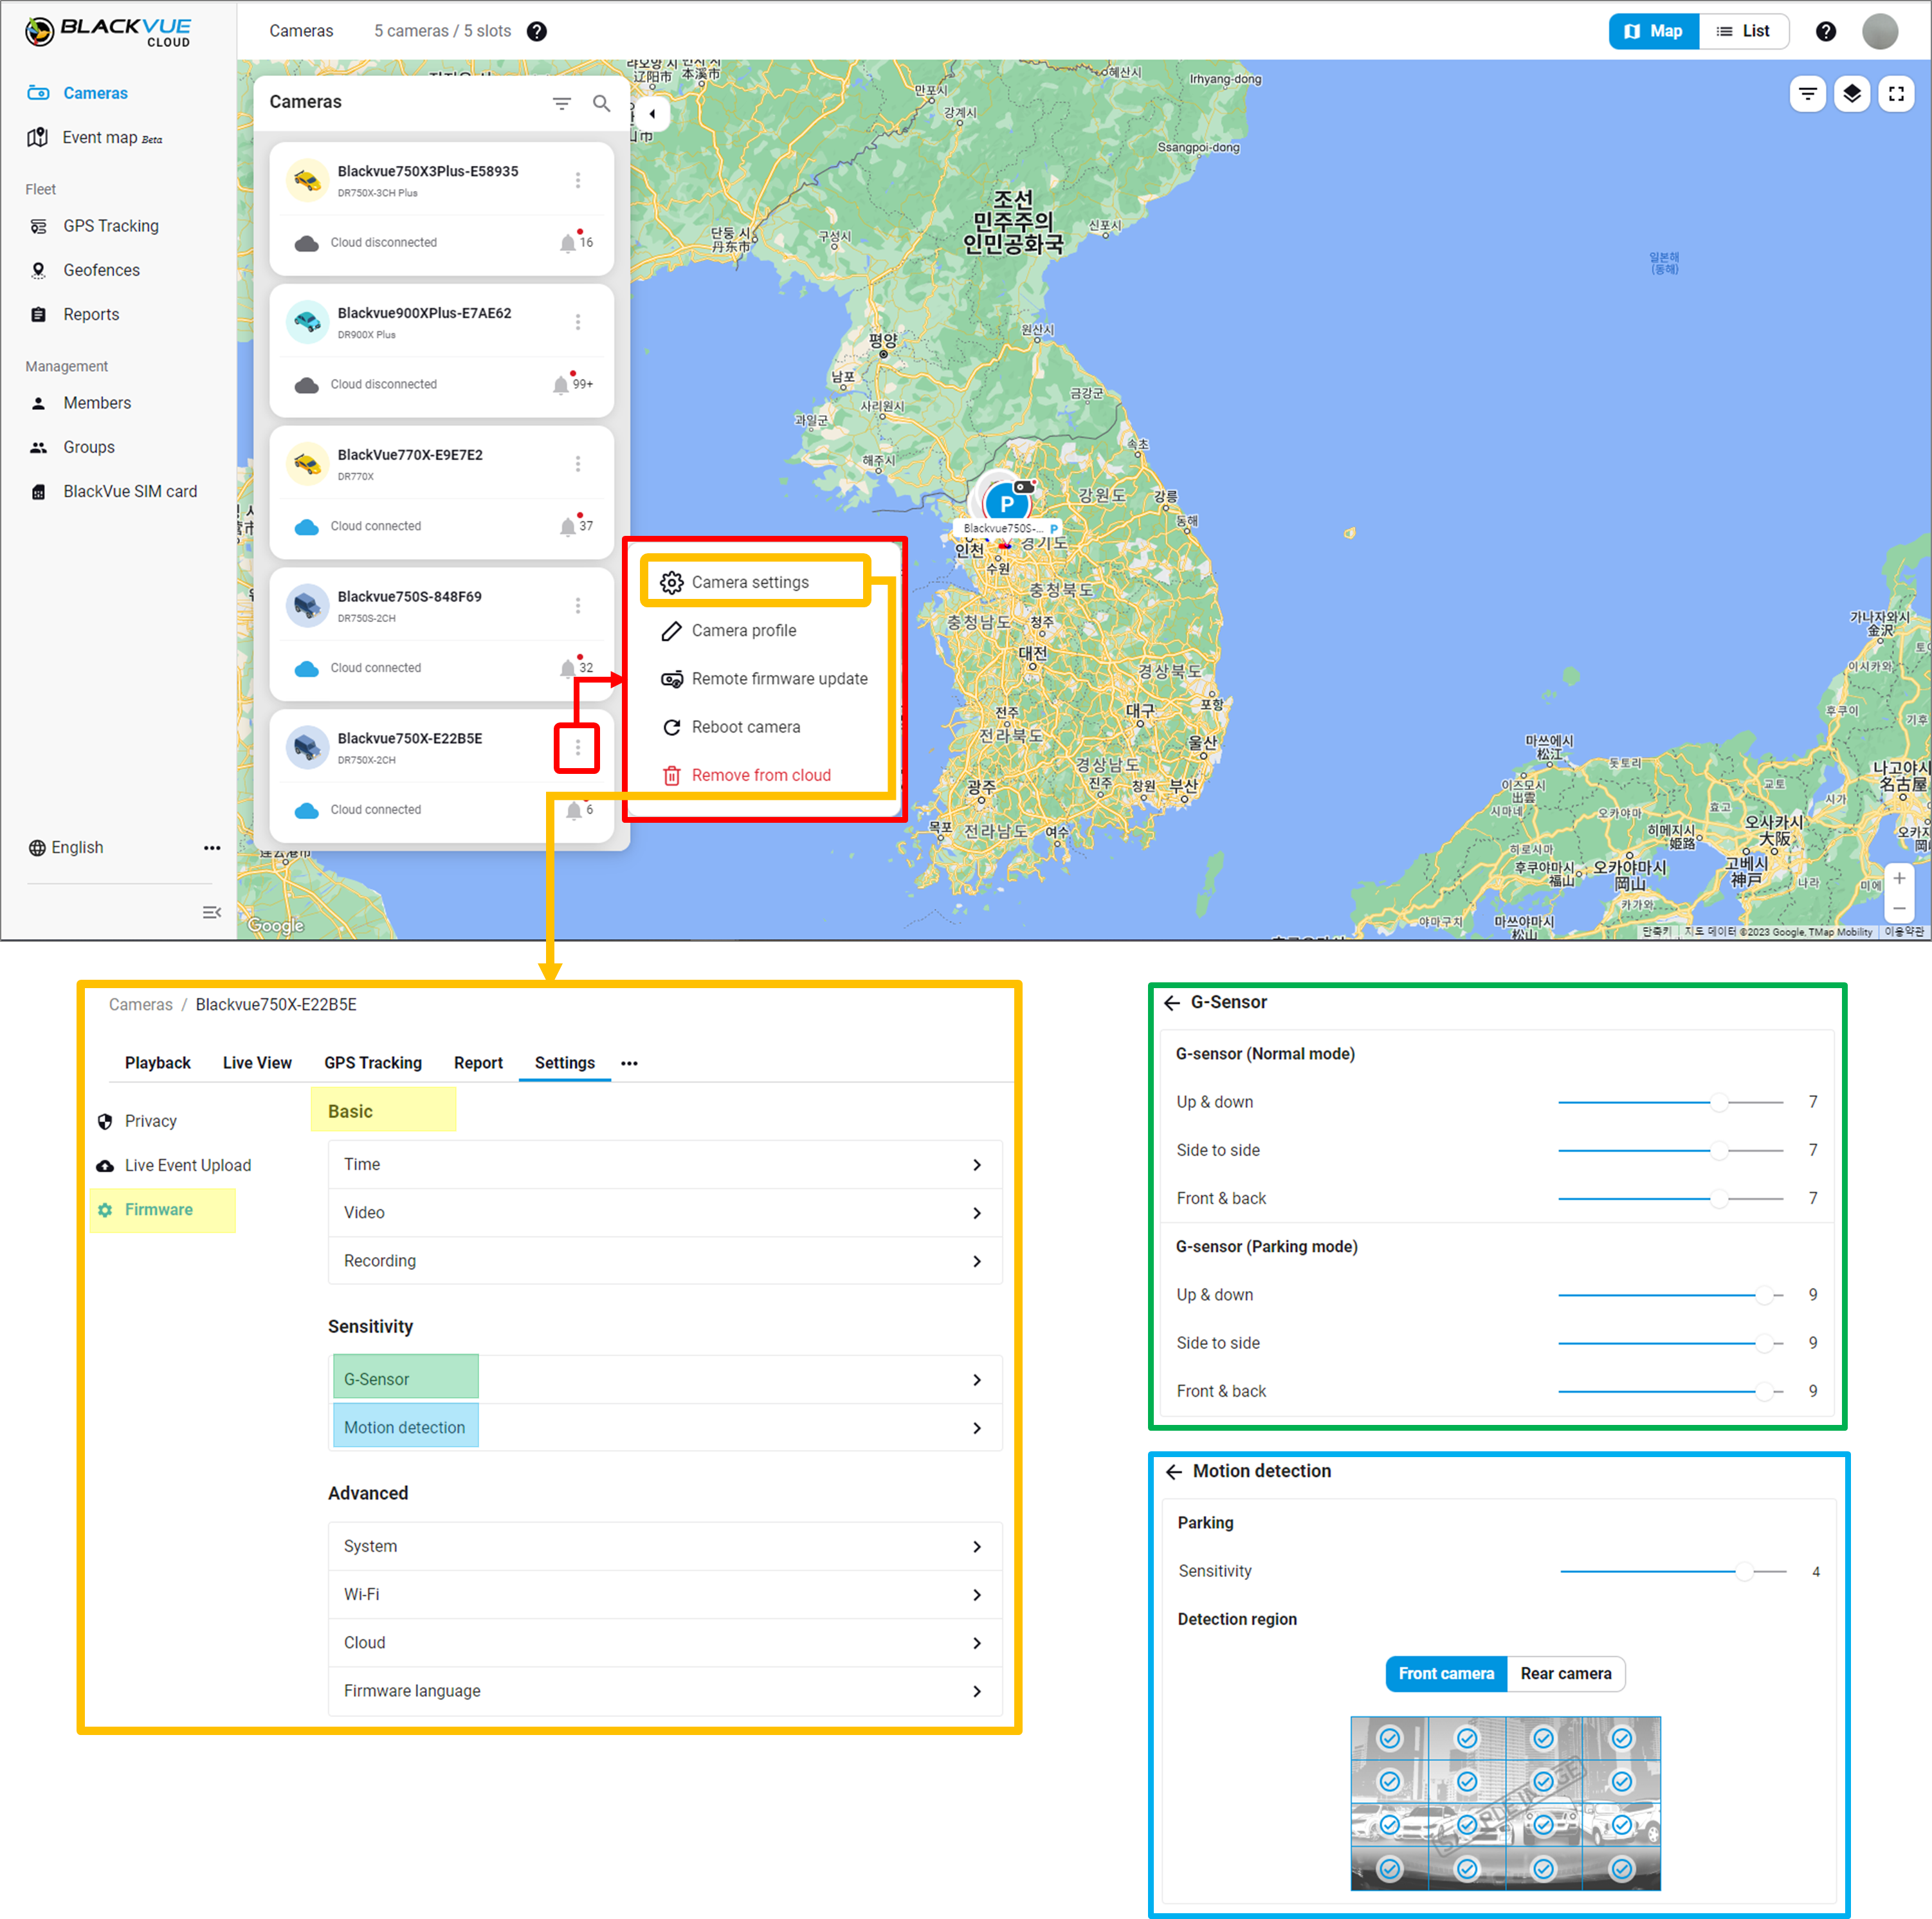View notifications bell showing 16

(x=575, y=241)
